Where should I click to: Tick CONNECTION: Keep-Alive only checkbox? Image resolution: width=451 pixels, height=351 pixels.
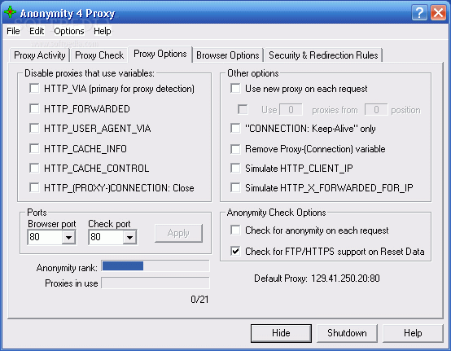click(235, 128)
